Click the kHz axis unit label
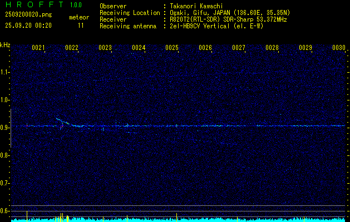This screenshot has height=222, width=350. [5, 45]
